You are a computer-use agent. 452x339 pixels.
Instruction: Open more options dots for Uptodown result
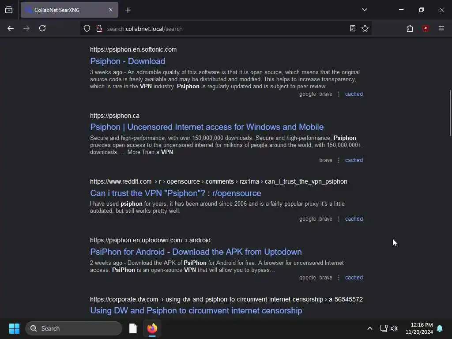[x=339, y=278]
